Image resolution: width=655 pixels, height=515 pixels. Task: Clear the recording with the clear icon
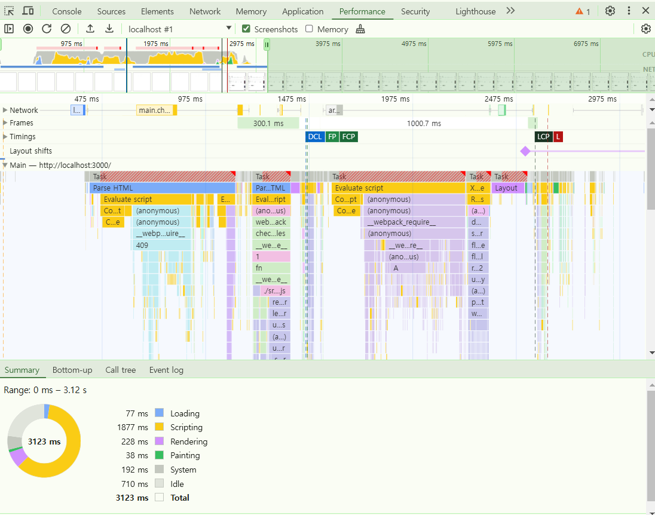click(66, 29)
